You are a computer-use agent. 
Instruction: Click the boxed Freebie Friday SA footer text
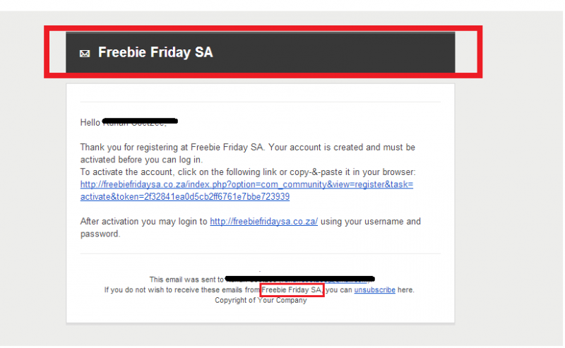click(x=292, y=289)
